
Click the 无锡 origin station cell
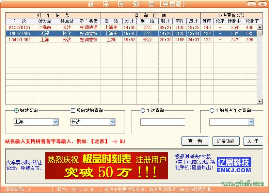[45, 33]
